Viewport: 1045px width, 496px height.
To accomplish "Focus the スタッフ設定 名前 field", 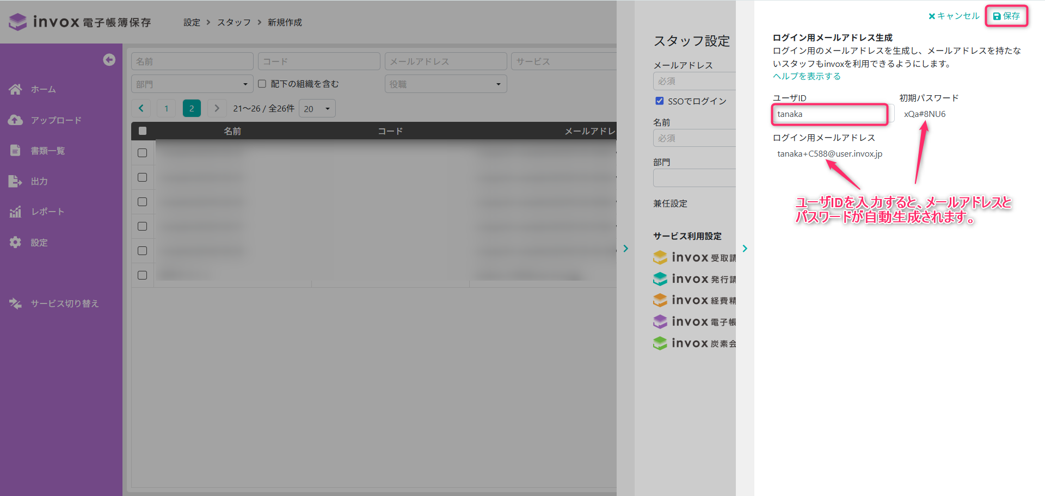I will pos(694,138).
